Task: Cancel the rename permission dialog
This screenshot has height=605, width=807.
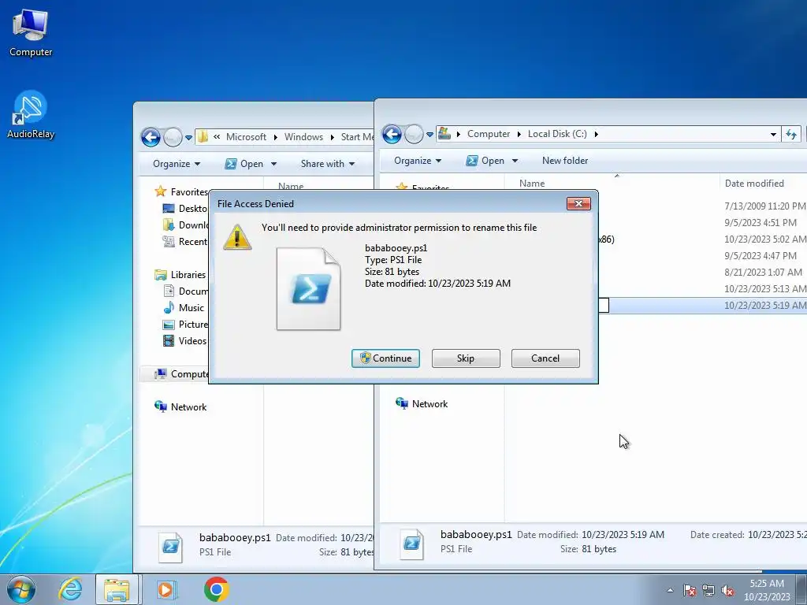Action: tap(545, 358)
